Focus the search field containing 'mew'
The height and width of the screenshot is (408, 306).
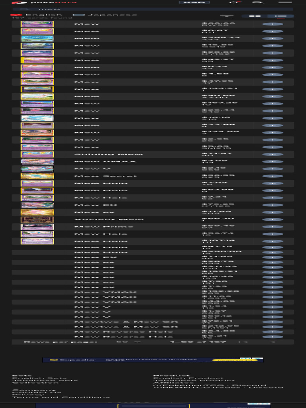coord(153,9)
